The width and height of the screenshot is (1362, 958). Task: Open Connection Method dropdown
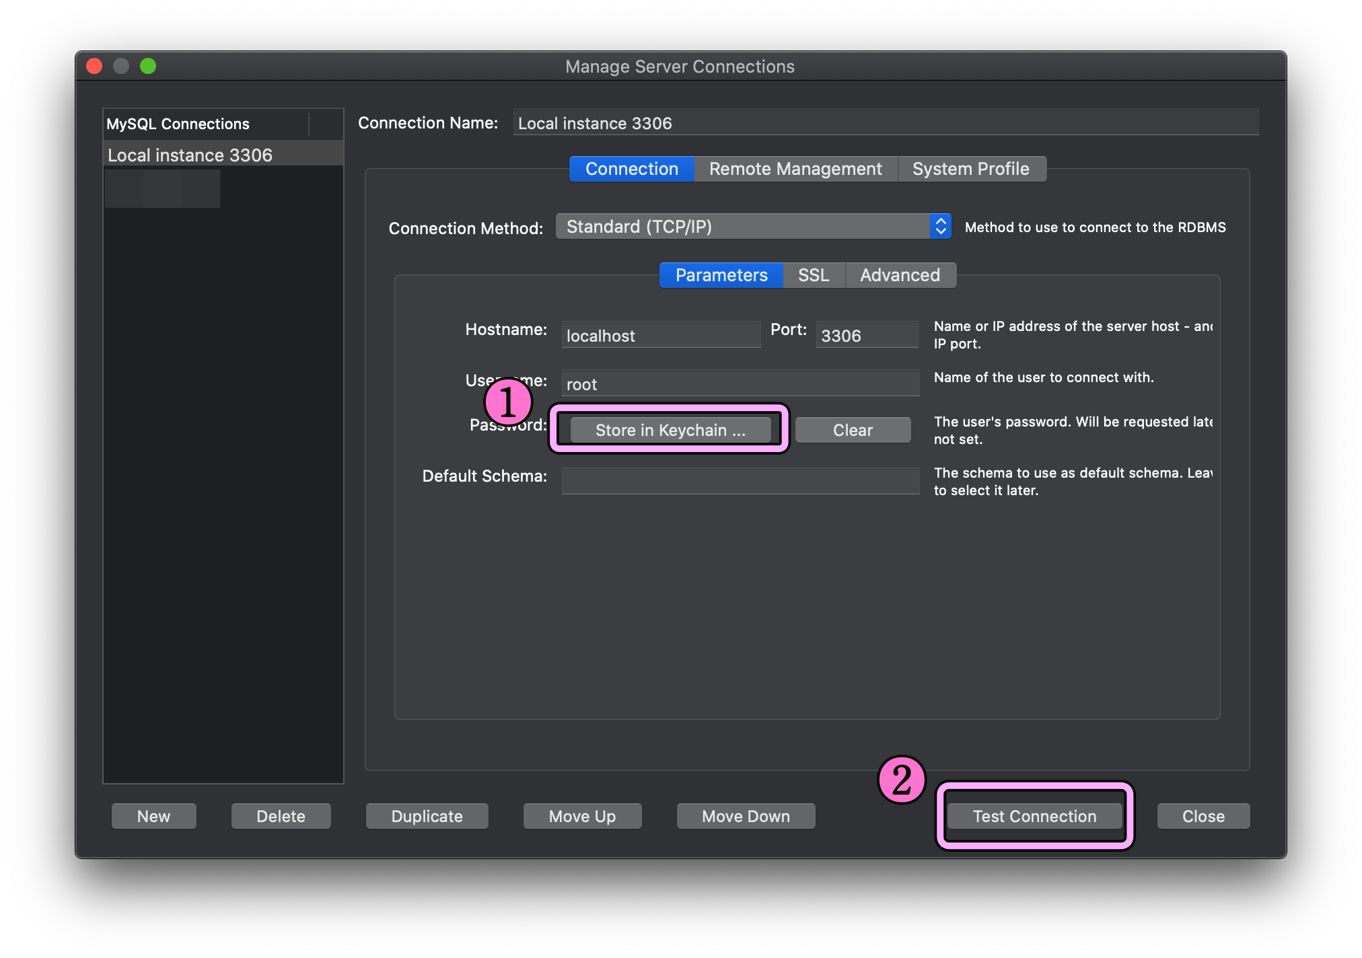pos(753,227)
